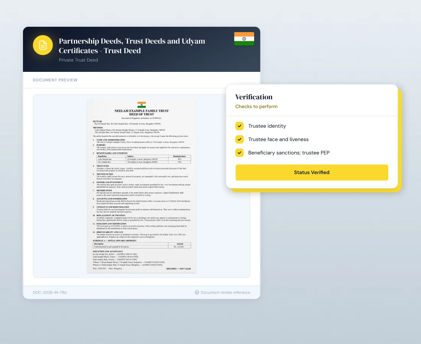The width and height of the screenshot is (421, 344).
Task: Toggle the Trustee face and liveness checkbox
Action: (240, 140)
